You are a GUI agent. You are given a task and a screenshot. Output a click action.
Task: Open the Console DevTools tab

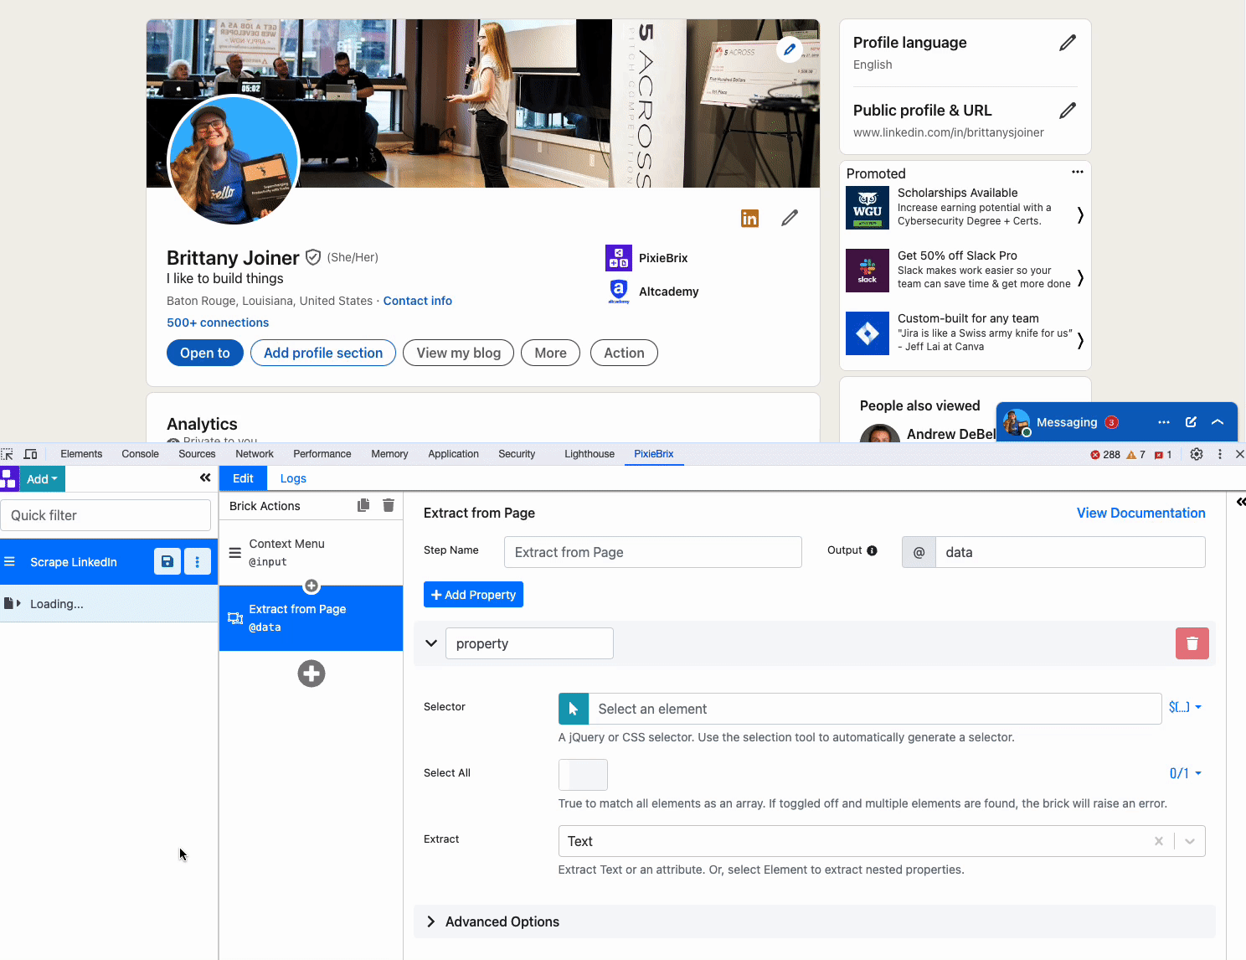(x=140, y=454)
